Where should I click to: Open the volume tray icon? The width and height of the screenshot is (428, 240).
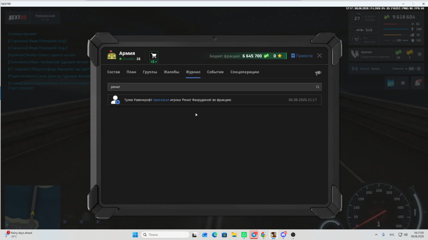(406, 235)
